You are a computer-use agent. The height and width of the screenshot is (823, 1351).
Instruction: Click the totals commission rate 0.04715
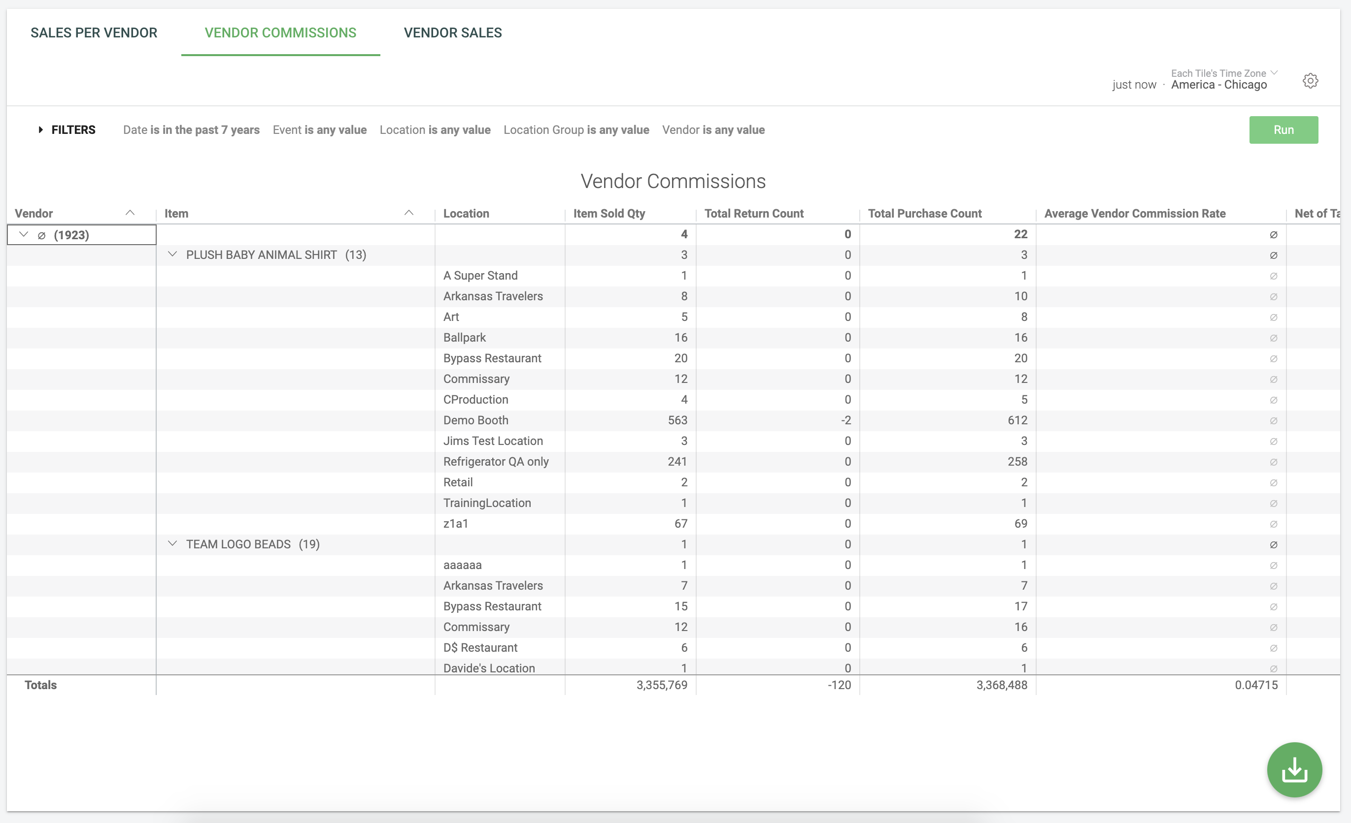tap(1255, 685)
